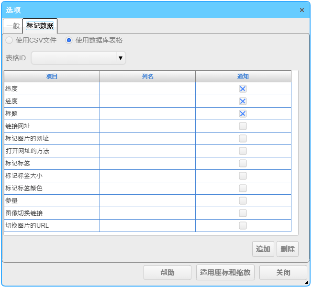Viewport: 312px width, 288px height.
Task: Switch to the 一般 tab
Action: [x=12, y=26]
